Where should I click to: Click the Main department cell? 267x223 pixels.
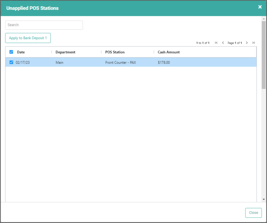tap(60, 62)
